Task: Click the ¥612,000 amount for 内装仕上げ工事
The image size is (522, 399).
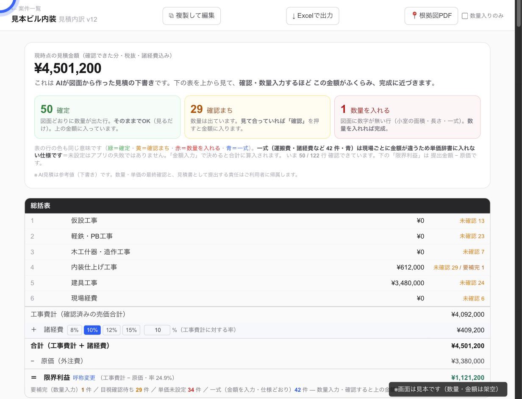Action: pyautogui.click(x=410, y=267)
